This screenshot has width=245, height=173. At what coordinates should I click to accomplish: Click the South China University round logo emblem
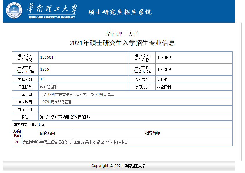point(14,10)
